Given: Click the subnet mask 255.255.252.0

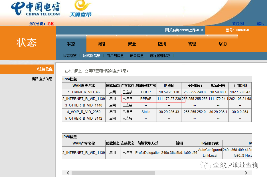Looking at the screenshot, I should click(x=195, y=112).
